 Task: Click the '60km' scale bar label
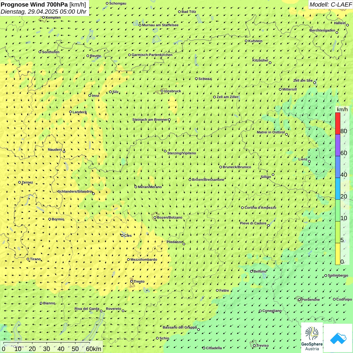[94, 349]
